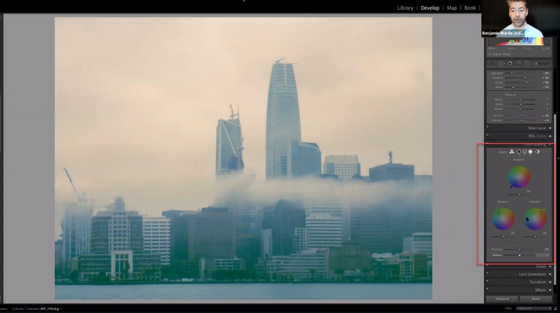Click the Whites tone slider
This screenshot has width=560, height=313.
[520, 83]
